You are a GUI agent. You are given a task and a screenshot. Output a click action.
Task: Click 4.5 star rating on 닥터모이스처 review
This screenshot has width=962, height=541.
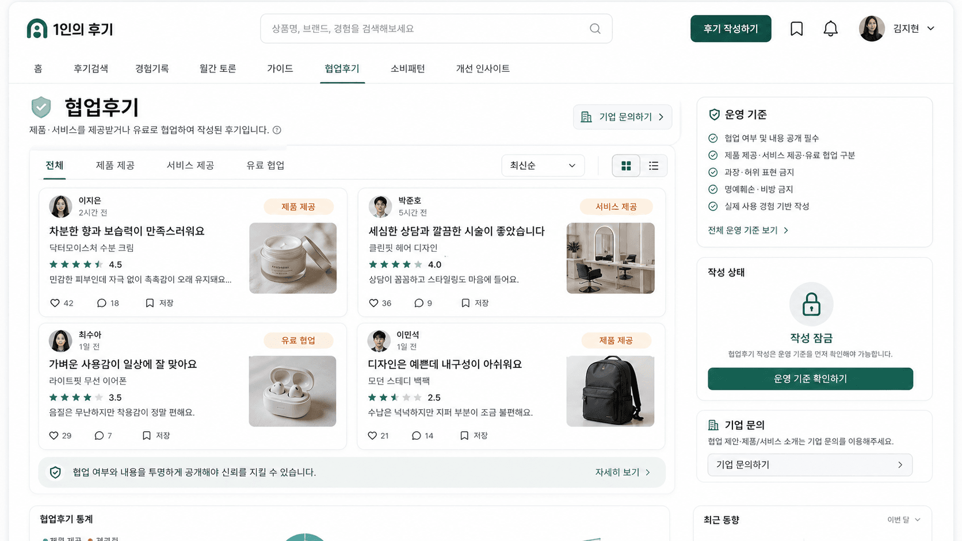85,264
